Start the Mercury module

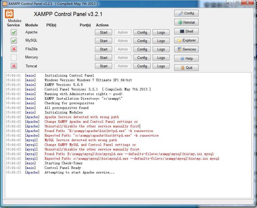click(x=103, y=58)
